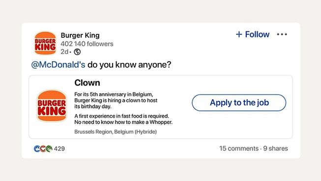The image size is (321, 181).
Task: Click the plus Follow button
Action: point(253,34)
